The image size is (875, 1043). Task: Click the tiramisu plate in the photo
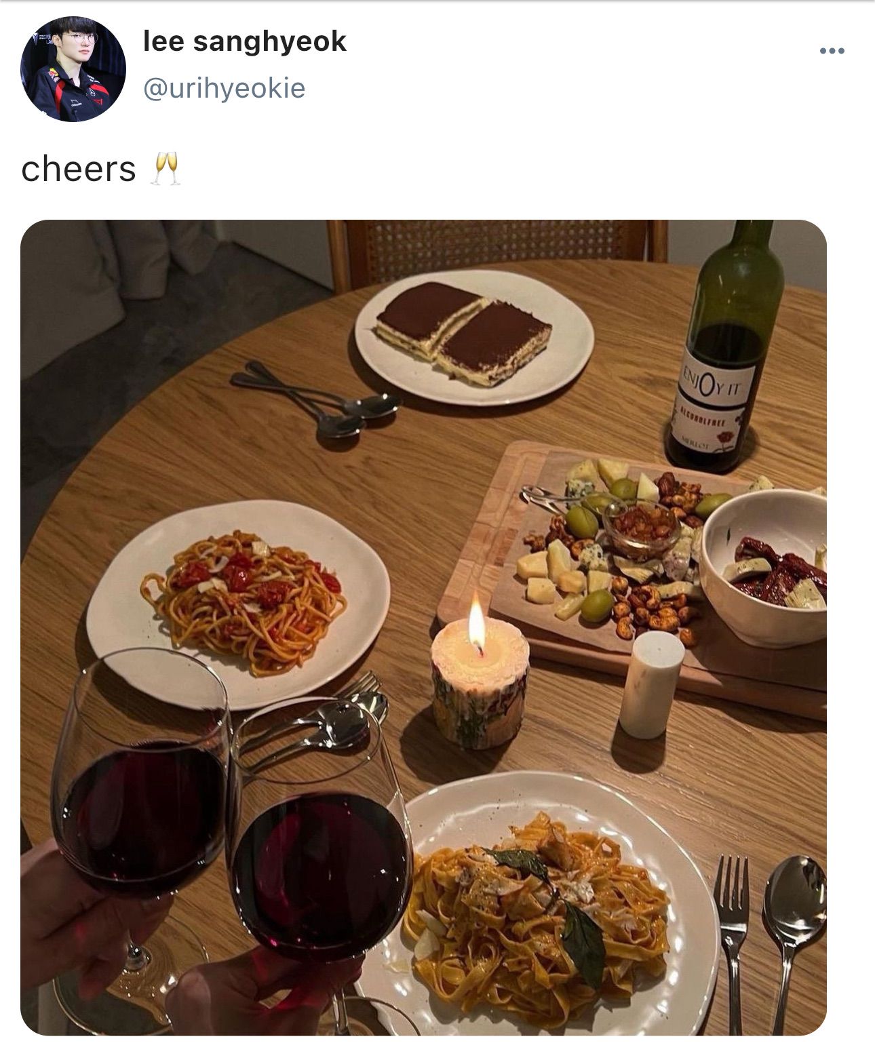(474, 336)
